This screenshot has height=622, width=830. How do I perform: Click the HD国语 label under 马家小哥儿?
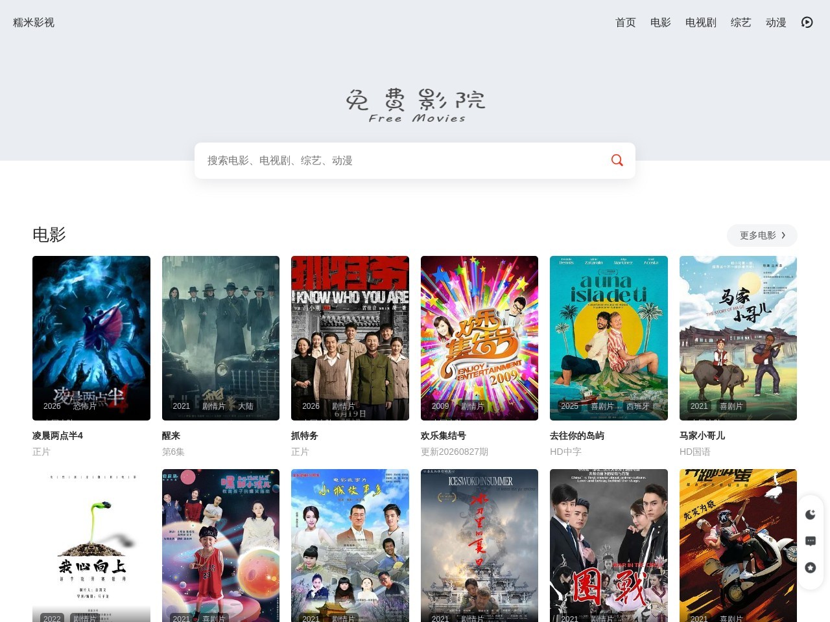pos(695,452)
